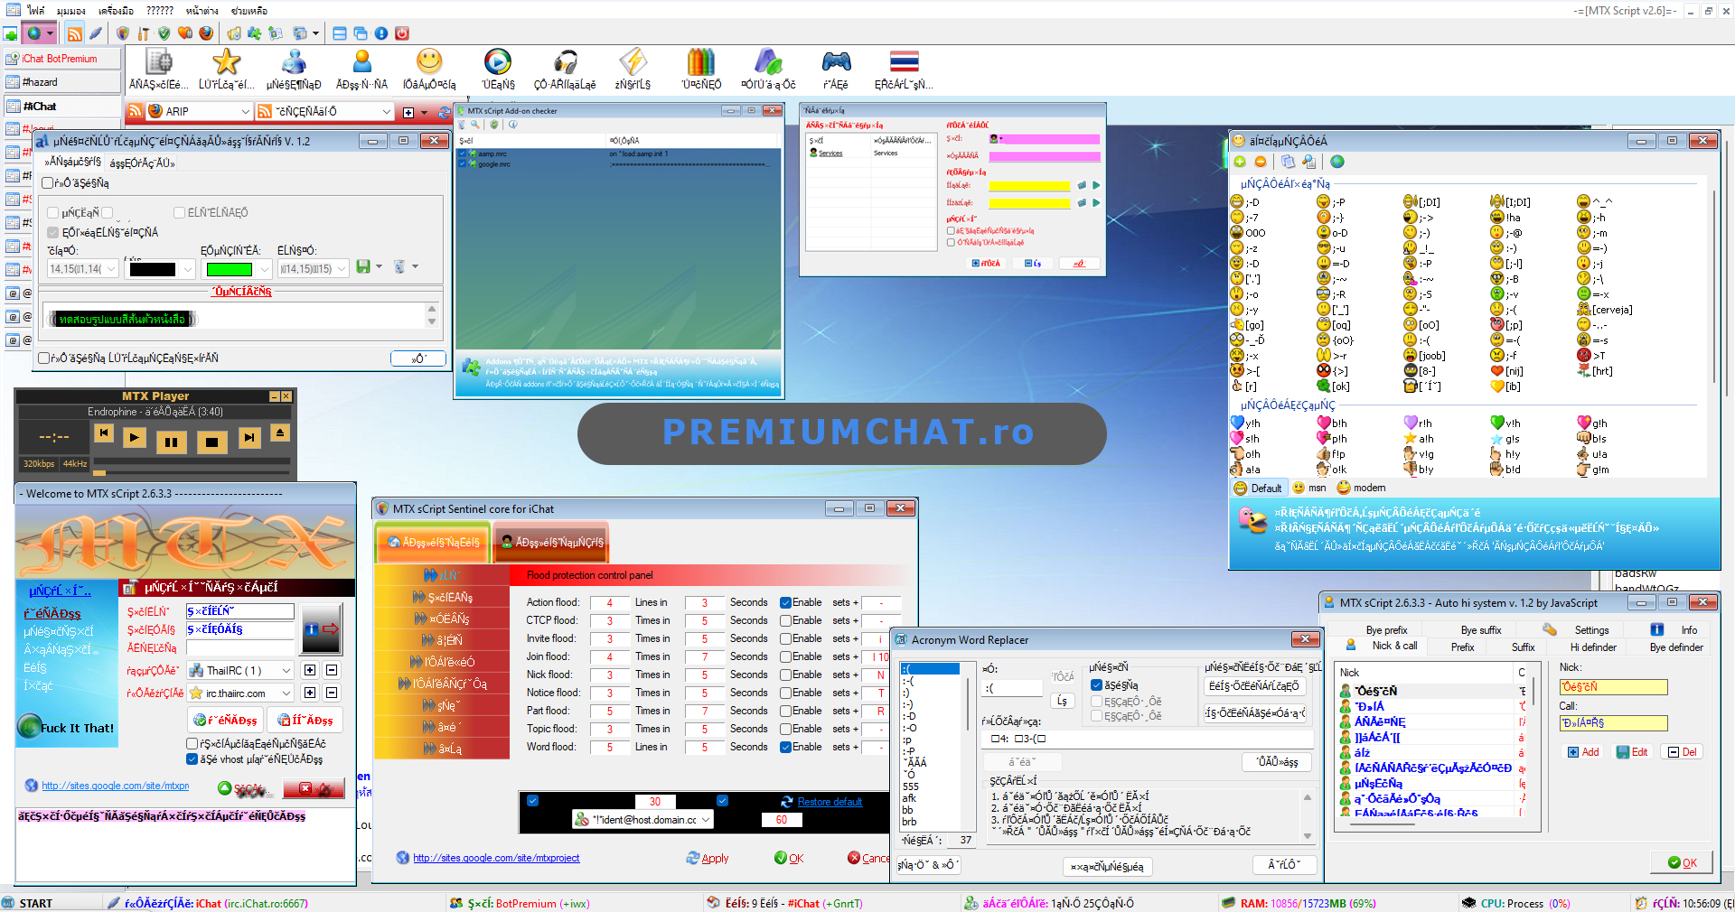This screenshot has height=912, width=1735.
Task: Untick the Enable checkbox for Word flood
Action: click(786, 748)
